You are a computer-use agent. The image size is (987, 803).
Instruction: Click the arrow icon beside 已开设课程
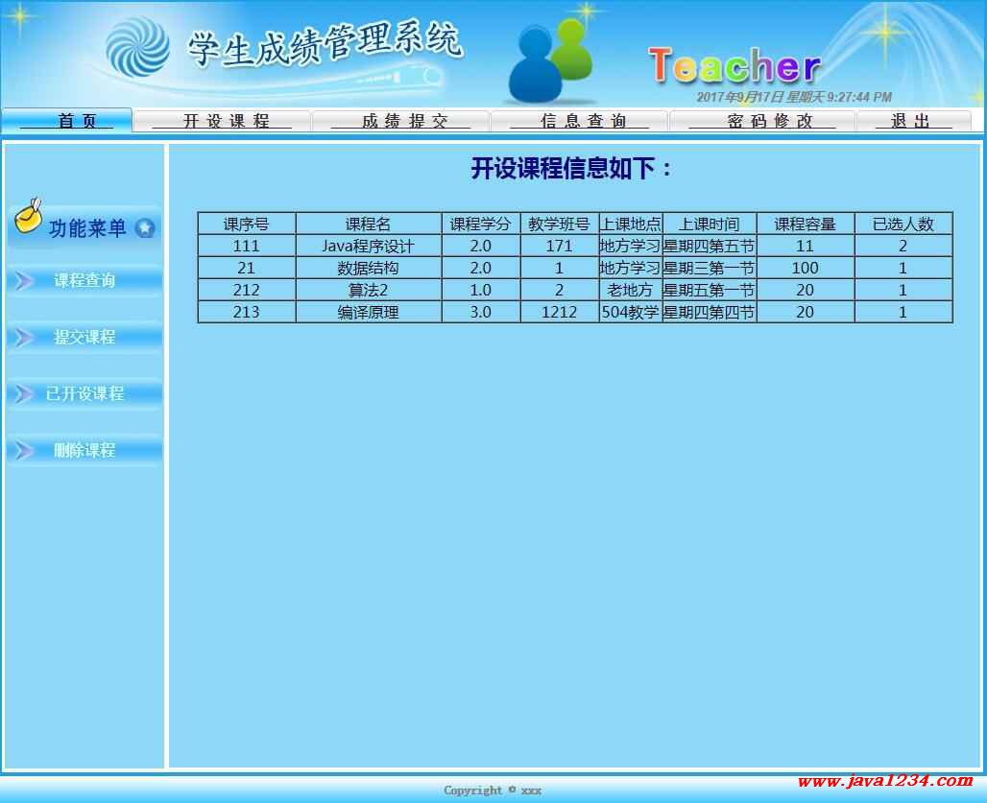[x=23, y=394]
